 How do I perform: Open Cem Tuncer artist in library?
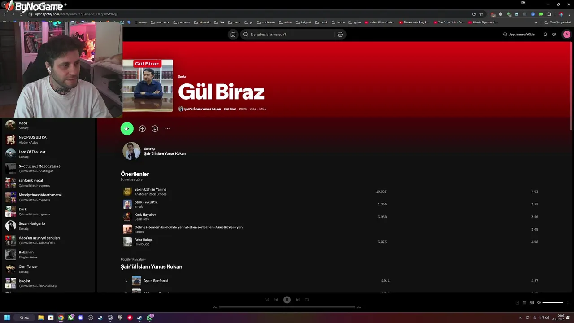pyautogui.click(x=48, y=269)
